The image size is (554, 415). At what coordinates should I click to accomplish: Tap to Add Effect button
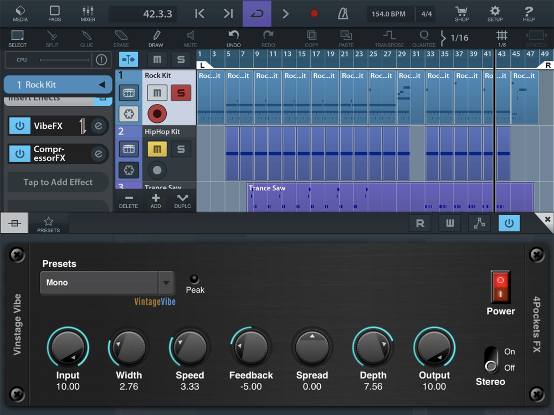(x=58, y=182)
